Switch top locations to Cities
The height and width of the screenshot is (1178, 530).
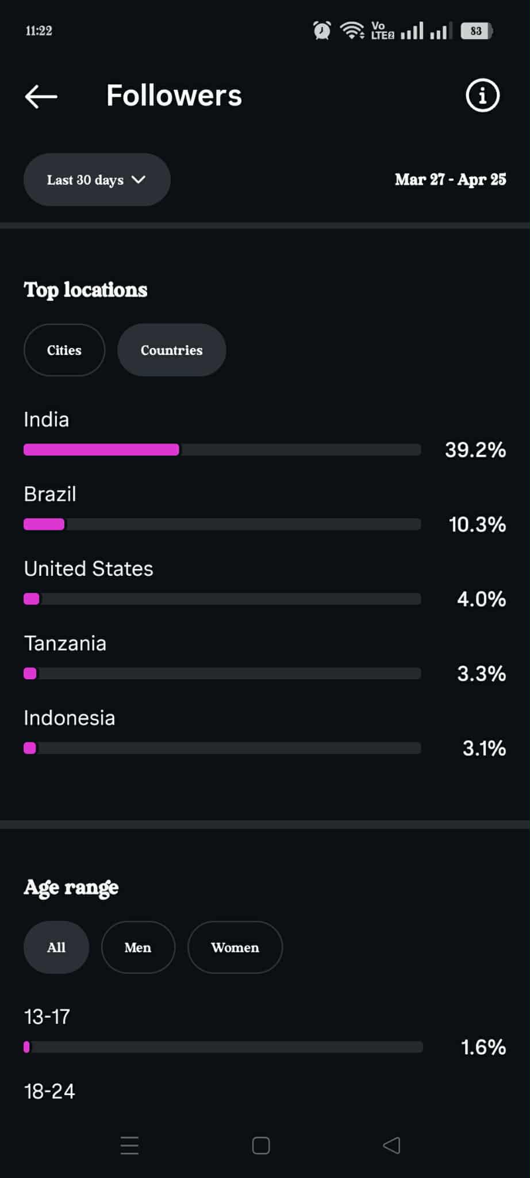click(64, 350)
